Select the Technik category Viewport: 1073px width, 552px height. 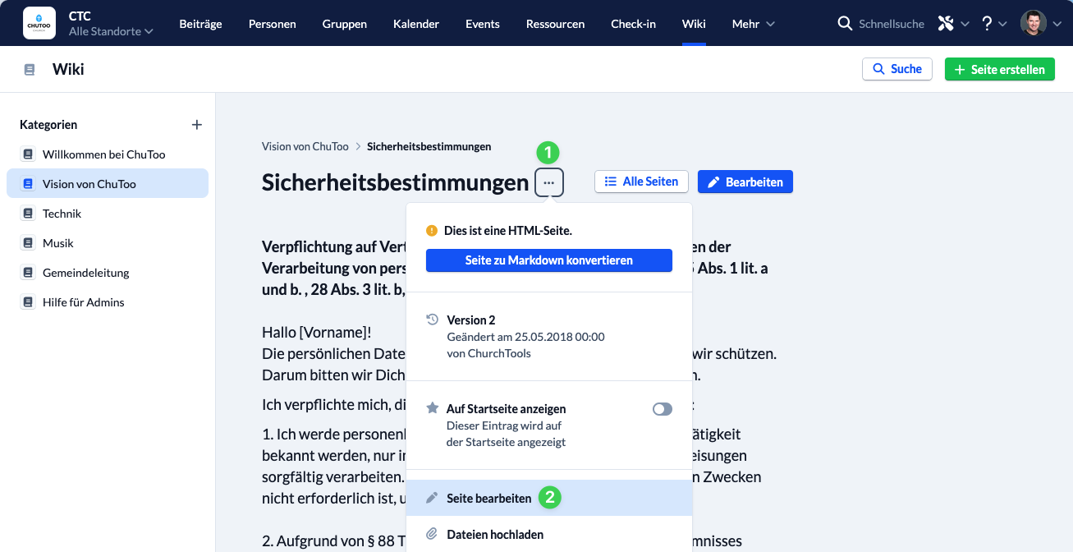108,214
